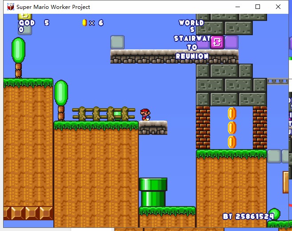Viewport: 292px width, 231px height.
Task: Click the top gold coin between brick pillars
Action: (x=232, y=113)
